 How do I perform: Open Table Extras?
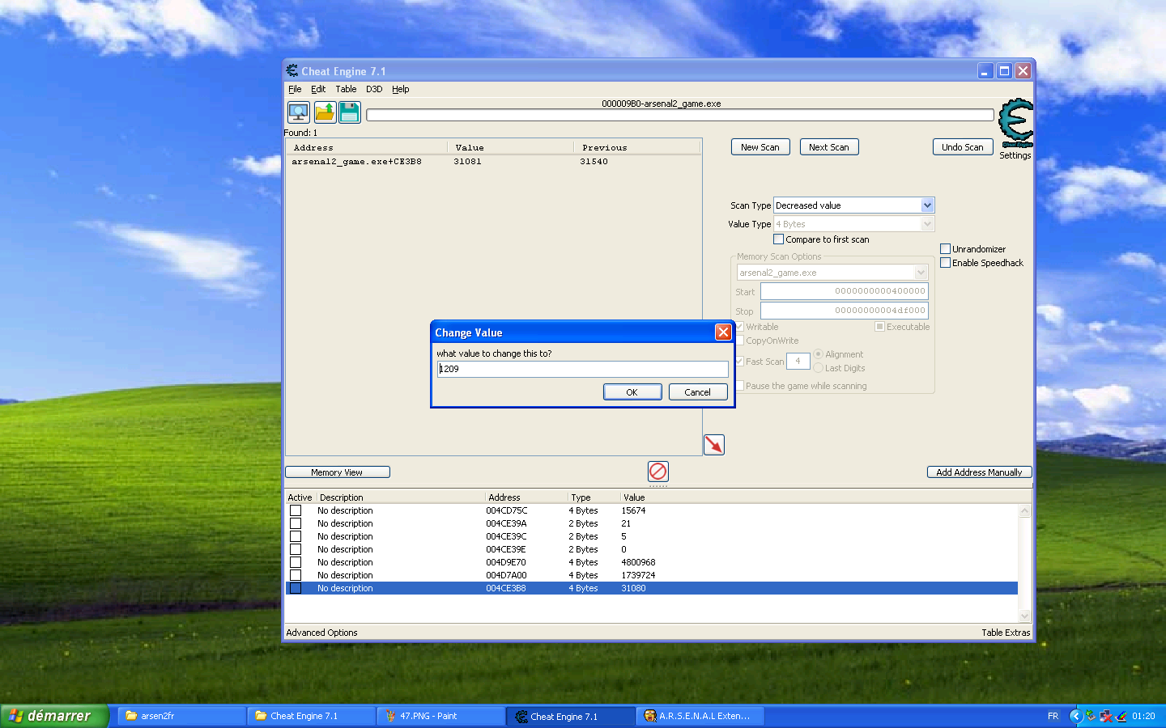(1006, 633)
